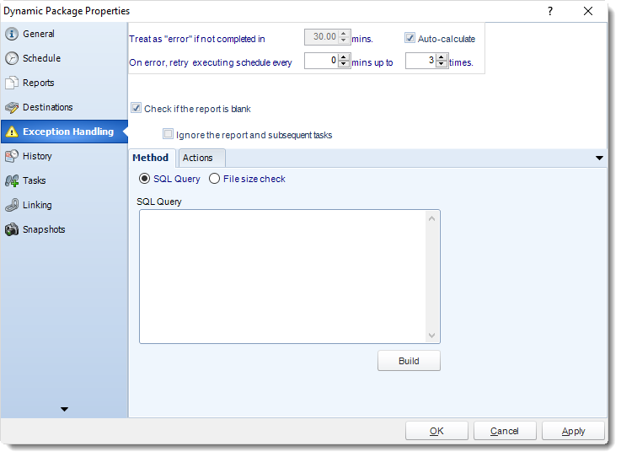Click the Cancel button
621x457 pixels.
505,431
